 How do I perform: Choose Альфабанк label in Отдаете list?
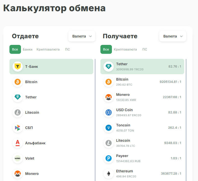(35, 143)
